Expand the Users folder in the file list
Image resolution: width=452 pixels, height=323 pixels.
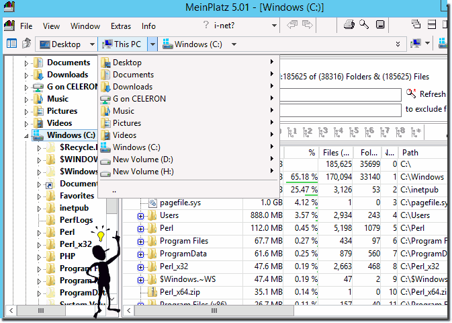(141, 215)
